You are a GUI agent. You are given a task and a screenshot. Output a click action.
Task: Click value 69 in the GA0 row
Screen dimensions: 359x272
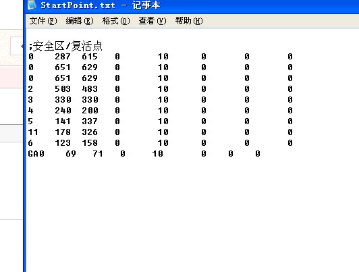click(71, 154)
